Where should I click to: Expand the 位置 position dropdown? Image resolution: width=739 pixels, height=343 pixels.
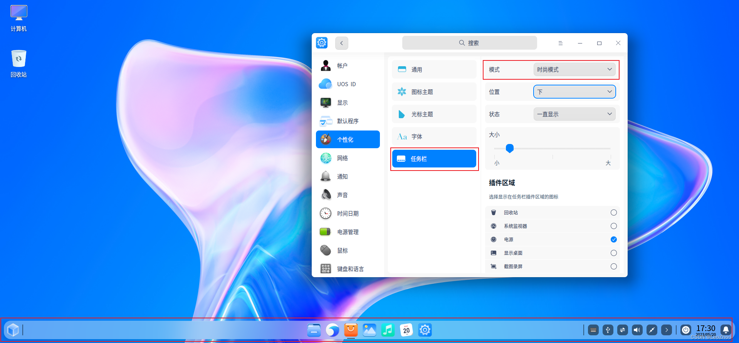click(574, 92)
